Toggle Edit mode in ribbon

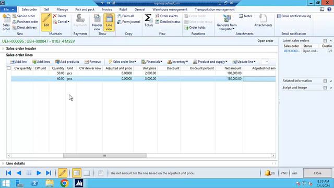(x=46, y=22)
